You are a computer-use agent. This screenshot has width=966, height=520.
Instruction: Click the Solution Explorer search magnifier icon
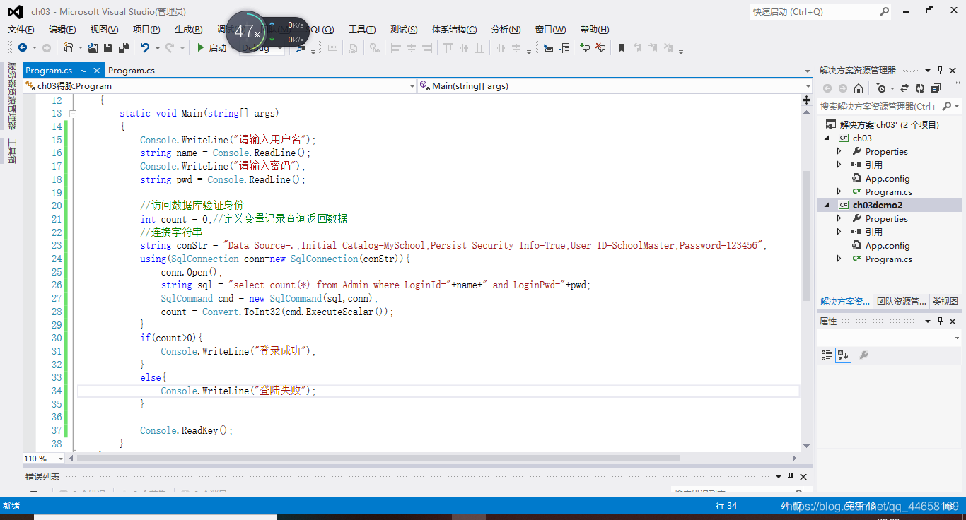pos(945,106)
